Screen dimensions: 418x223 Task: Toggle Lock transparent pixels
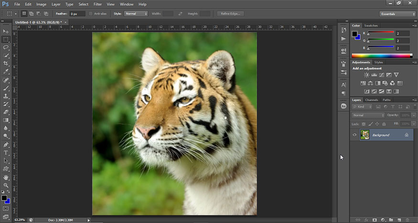click(x=364, y=124)
